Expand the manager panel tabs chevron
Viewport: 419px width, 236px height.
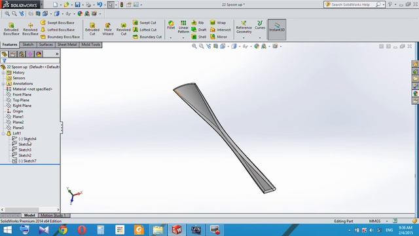point(57,54)
